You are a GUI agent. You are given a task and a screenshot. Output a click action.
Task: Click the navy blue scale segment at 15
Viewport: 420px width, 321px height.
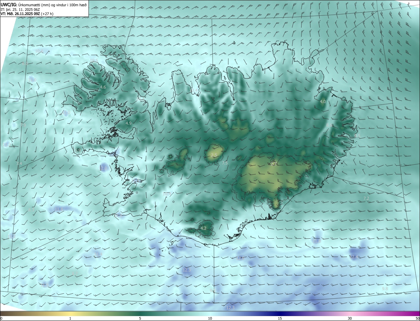280,313
